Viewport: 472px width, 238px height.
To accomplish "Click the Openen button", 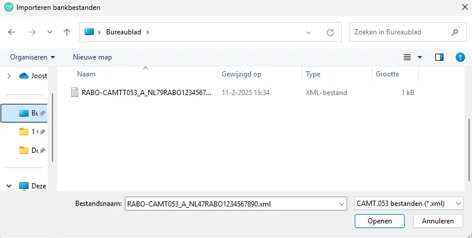I will 379,222.
